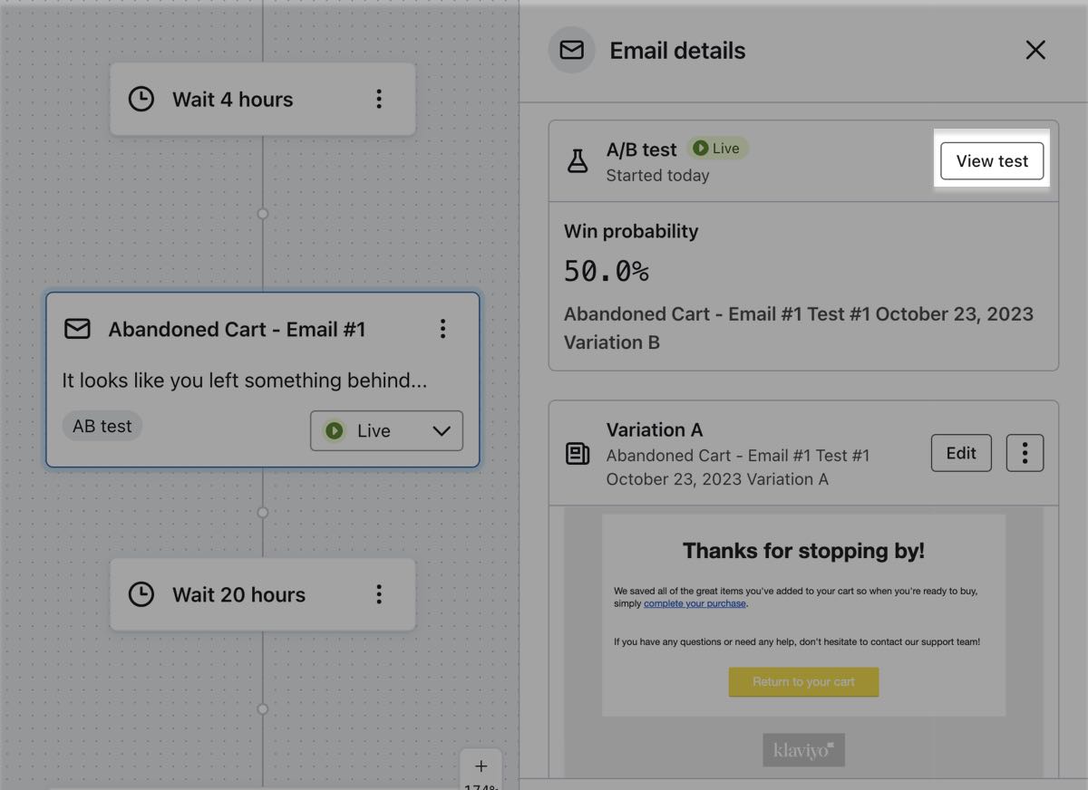Image resolution: width=1088 pixels, height=790 pixels.
Task: Expand the Live dropdown on Abandoned Cart email
Action: [x=442, y=430]
